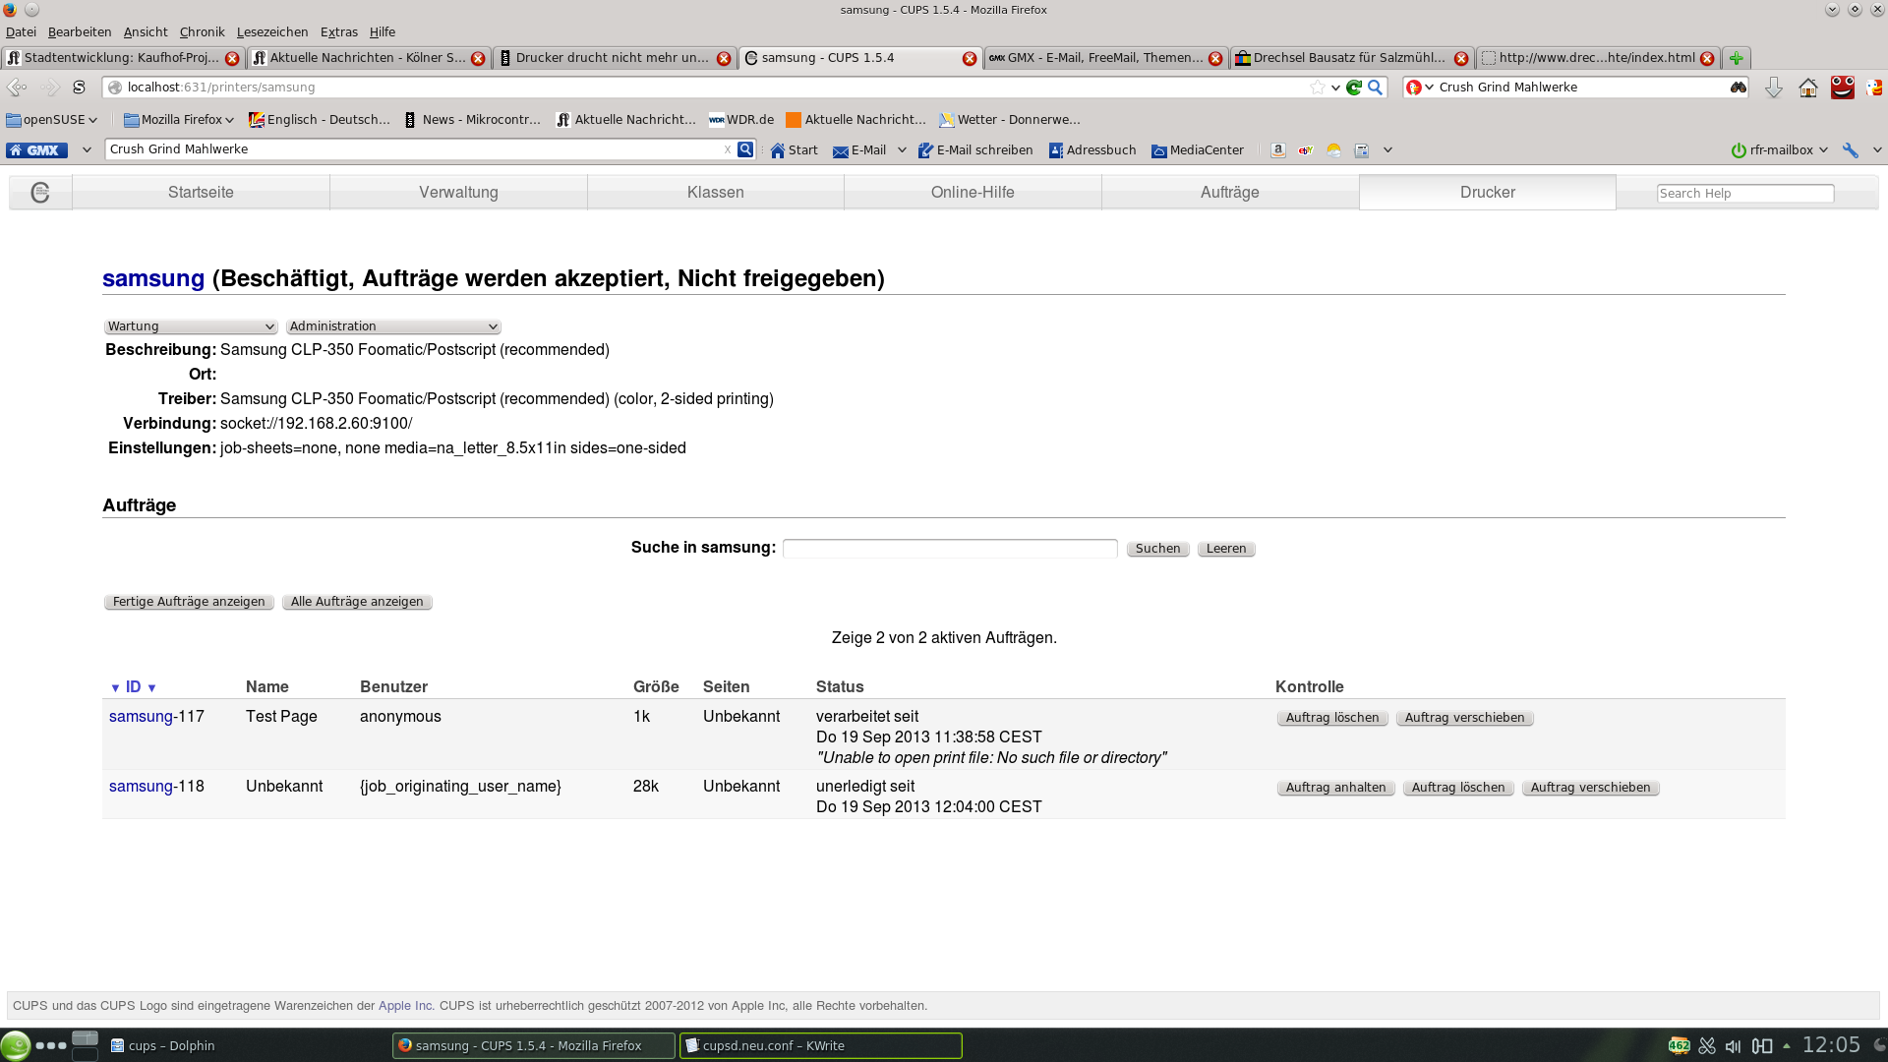
Task: Open the 'E-Mail schreiben' toolbar button
Action: click(x=974, y=150)
